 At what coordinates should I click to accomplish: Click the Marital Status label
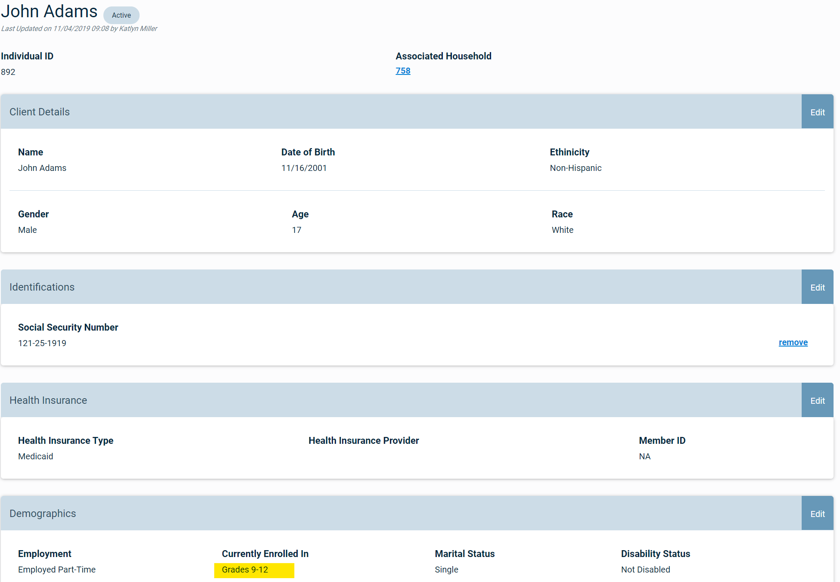click(x=464, y=554)
